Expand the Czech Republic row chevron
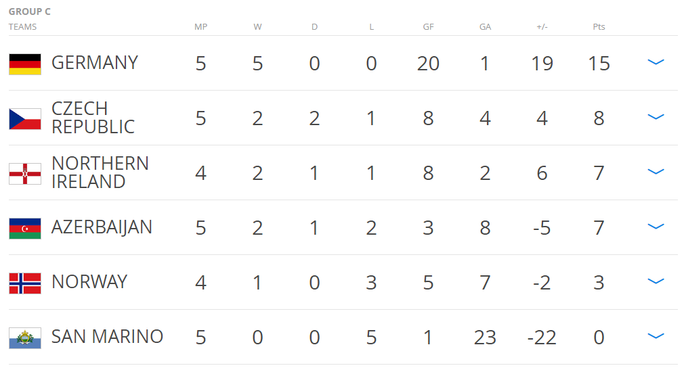 (x=656, y=117)
